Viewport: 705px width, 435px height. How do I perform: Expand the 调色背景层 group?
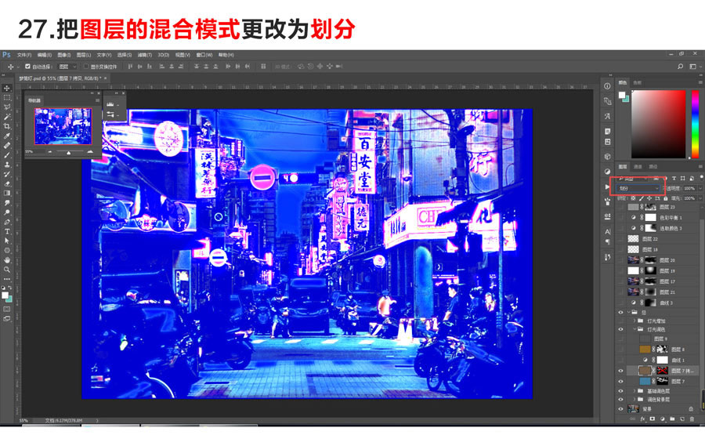634,399
